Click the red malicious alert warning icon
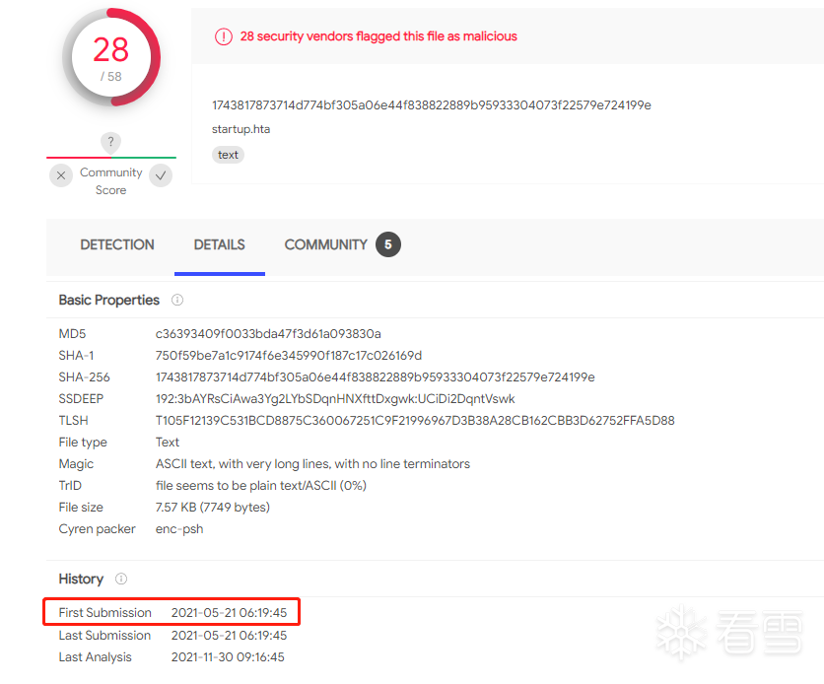The width and height of the screenshot is (824, 684). point(224,36)
